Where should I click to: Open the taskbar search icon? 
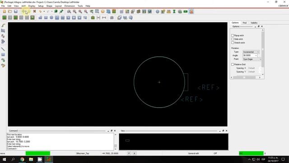click(x=13, y=159)
